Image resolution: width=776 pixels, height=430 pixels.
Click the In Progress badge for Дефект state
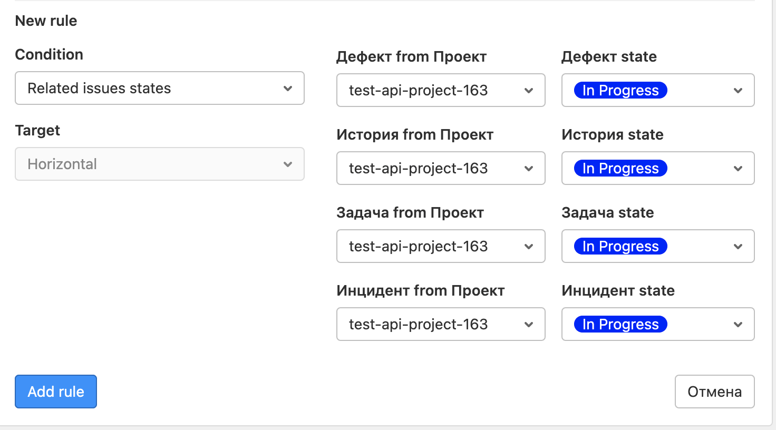point(620,90)
